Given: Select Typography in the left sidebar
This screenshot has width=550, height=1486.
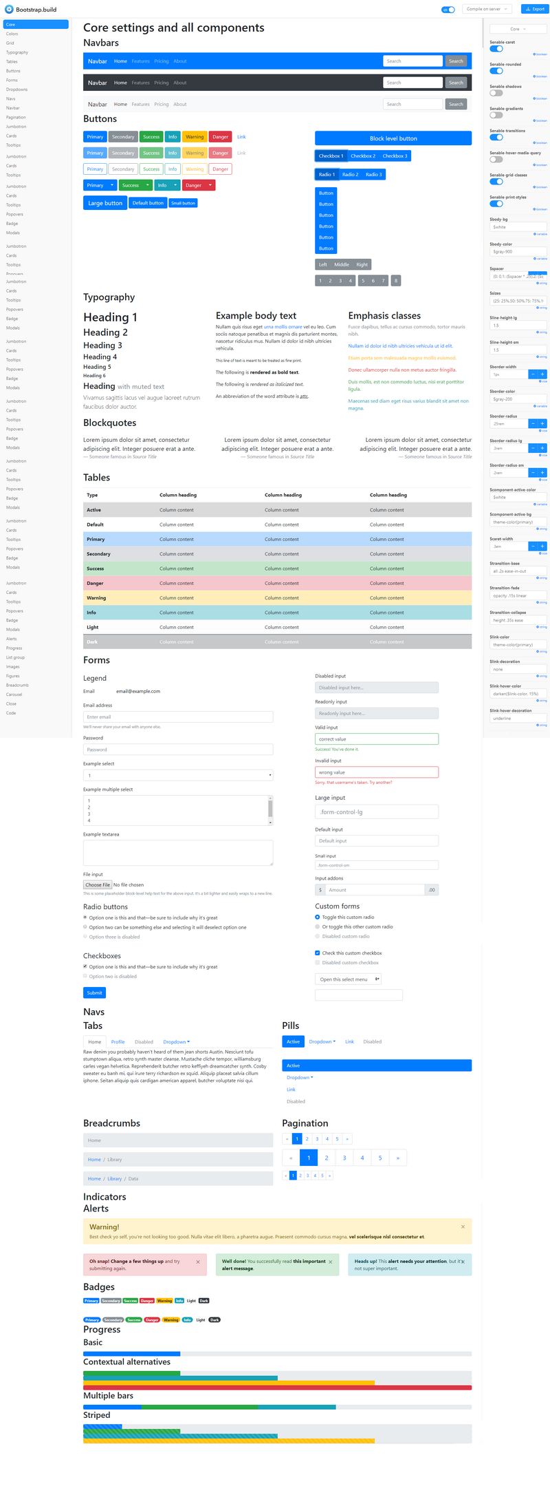Looking at the screenshot, I should 17,52.
